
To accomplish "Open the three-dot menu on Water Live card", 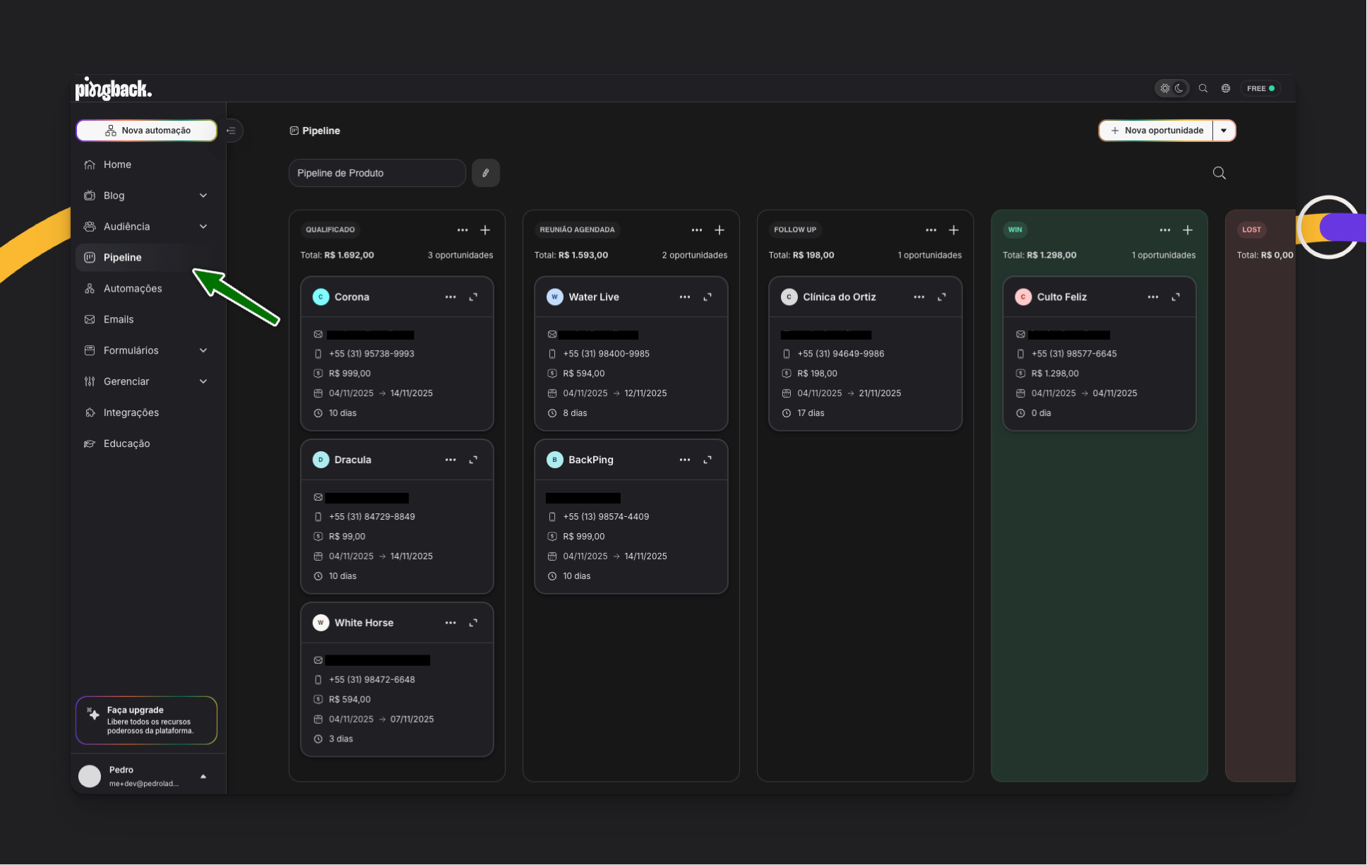I will click(x=684, y=297).
